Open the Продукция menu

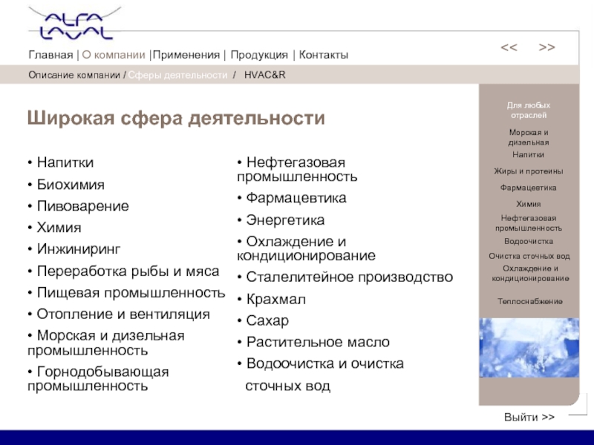(259, 55)
